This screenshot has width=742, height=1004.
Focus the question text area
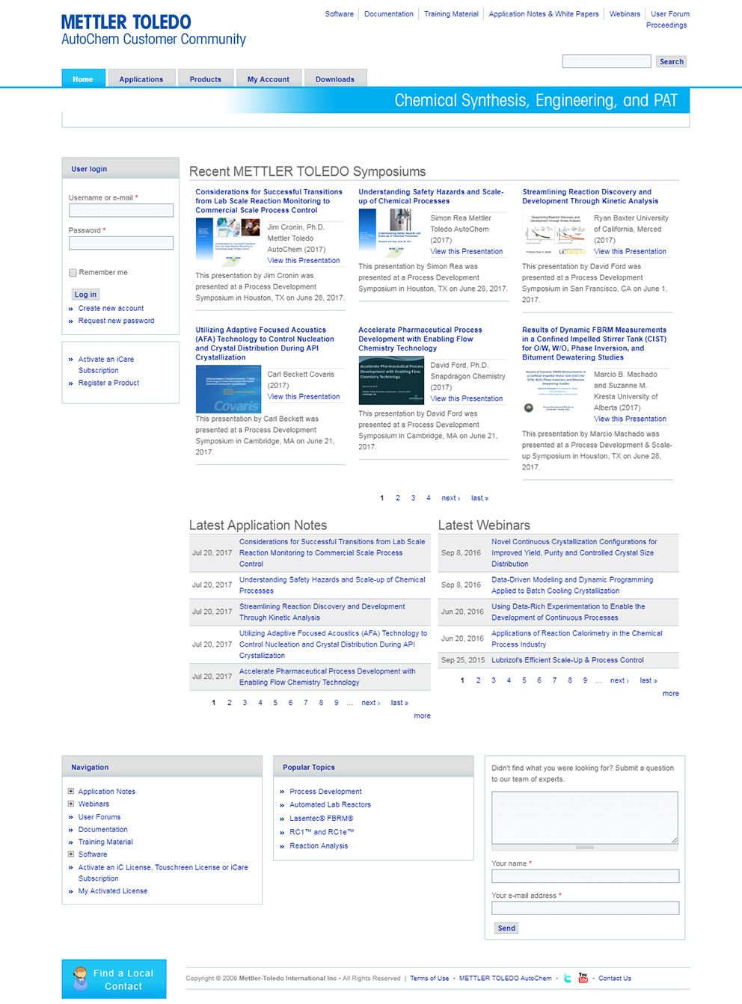click(585, 818)
